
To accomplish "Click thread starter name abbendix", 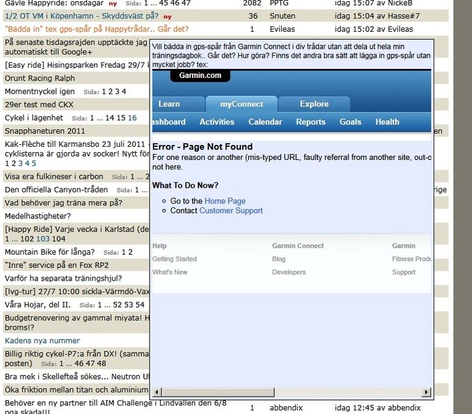I will 286,408.
